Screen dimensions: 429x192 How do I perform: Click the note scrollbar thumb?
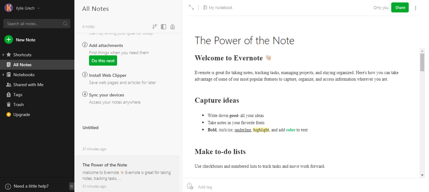(422, 62)
